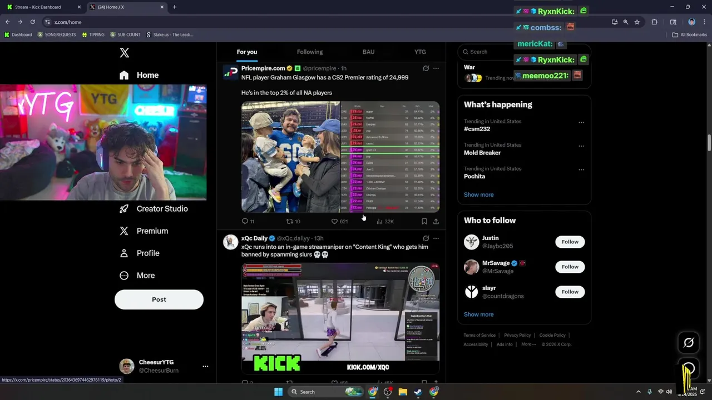The height and width of the screenshot is (400, 712).
Task: Click the Grok icon on Pricempire post
Action: [x=426, y=68]
